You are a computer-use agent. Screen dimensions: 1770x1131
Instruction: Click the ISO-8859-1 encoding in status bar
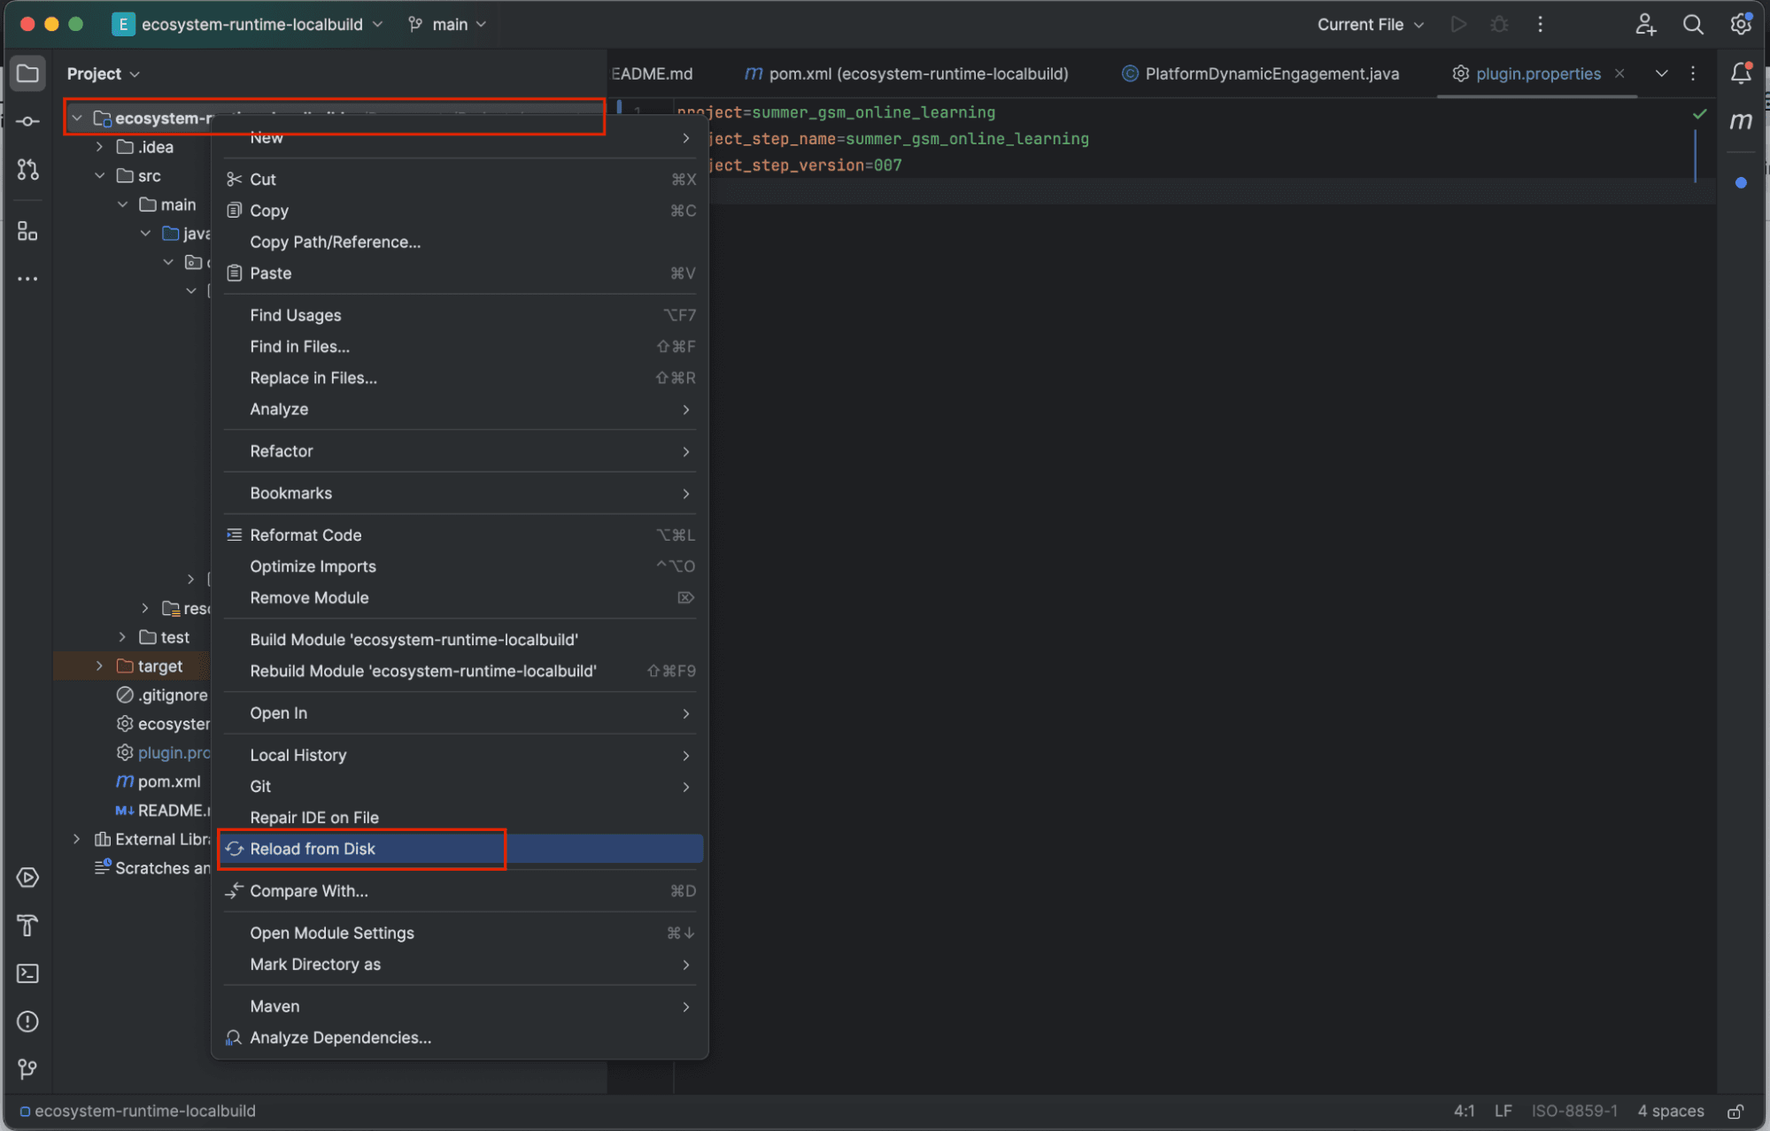pos(1573,1111)
